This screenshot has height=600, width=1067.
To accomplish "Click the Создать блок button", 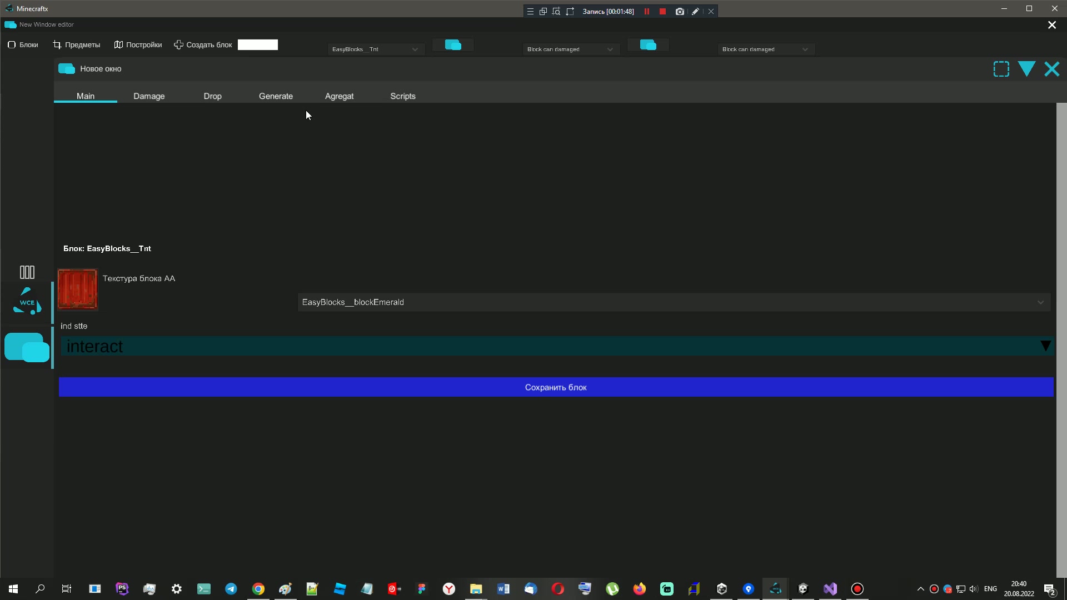I will (203, 45).
